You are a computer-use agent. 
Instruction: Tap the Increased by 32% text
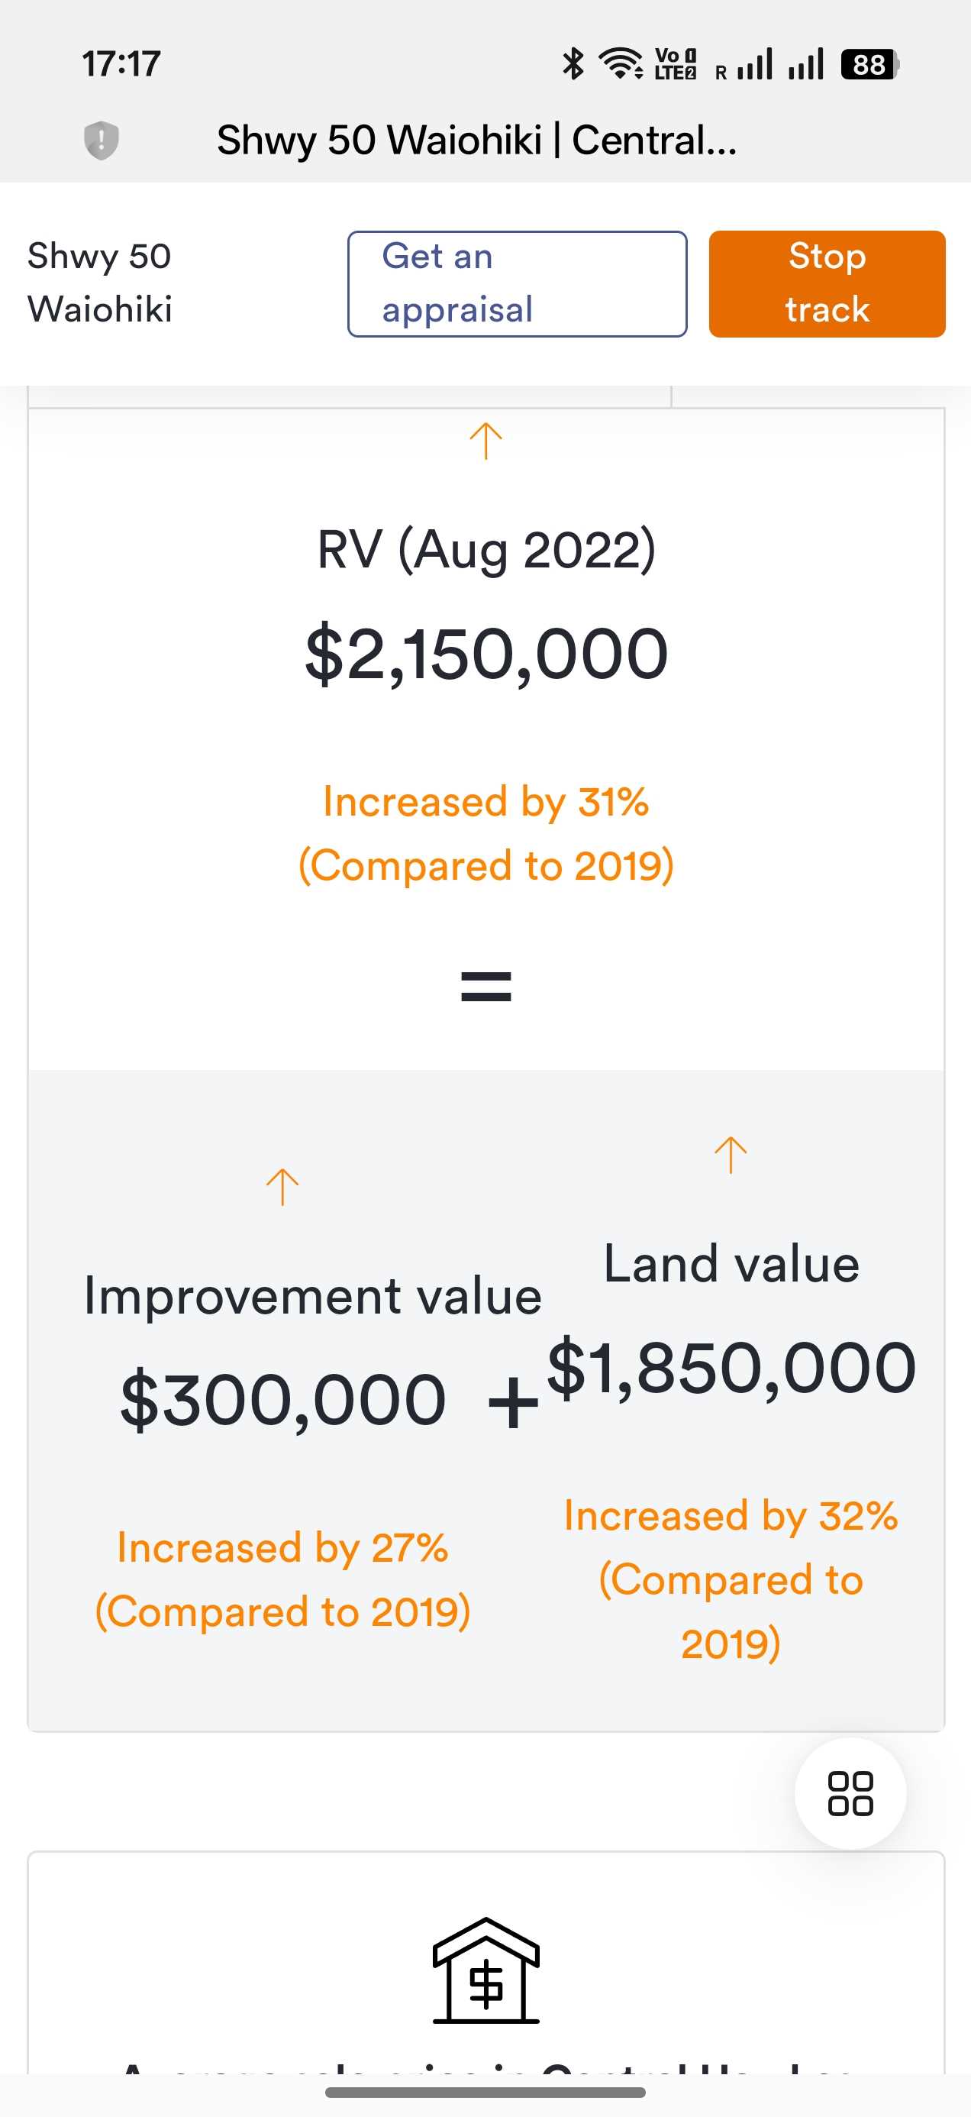point(731,1516)
